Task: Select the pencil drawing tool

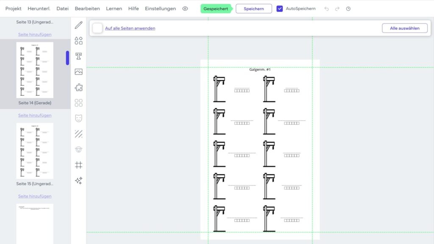Action: click(78, 25)
